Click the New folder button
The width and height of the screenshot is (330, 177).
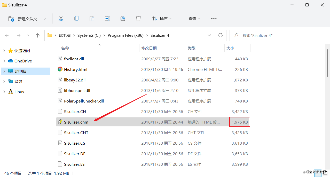[23, 19]
